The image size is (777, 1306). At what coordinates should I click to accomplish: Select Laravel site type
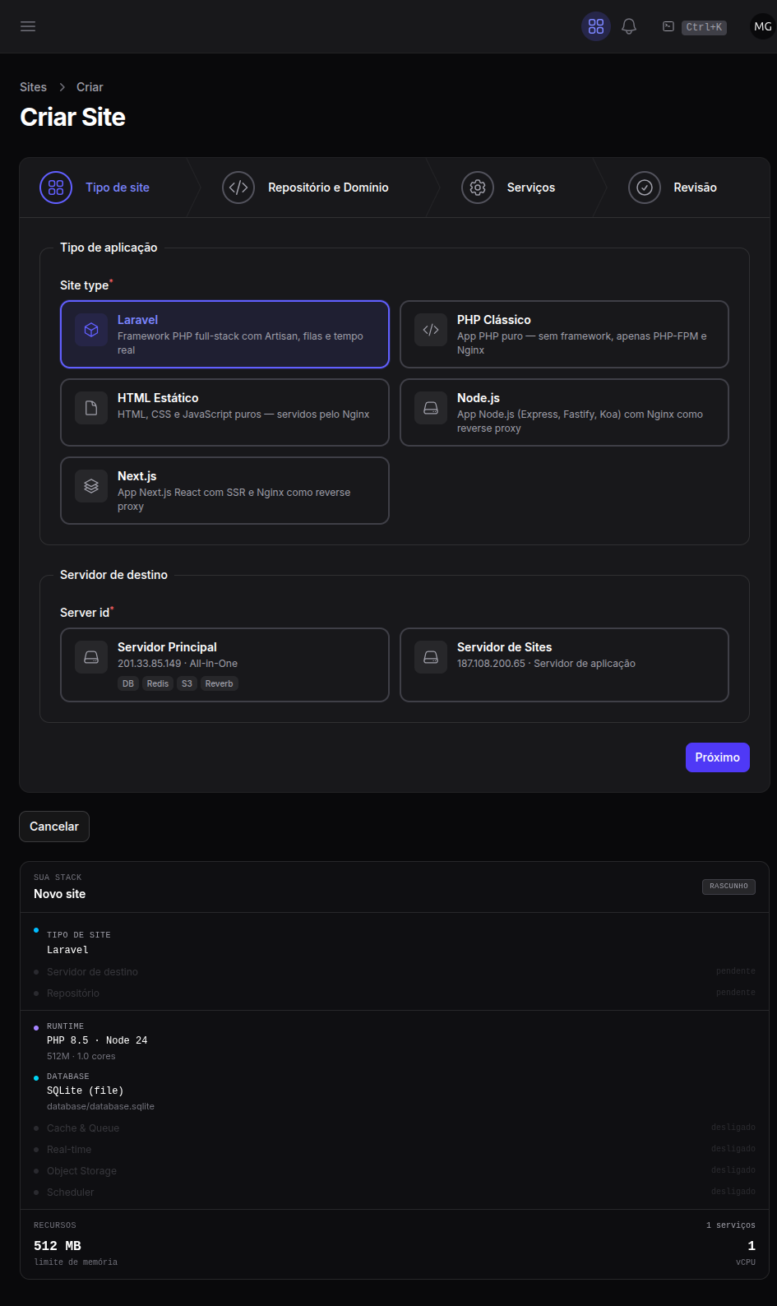coord(224,334)
